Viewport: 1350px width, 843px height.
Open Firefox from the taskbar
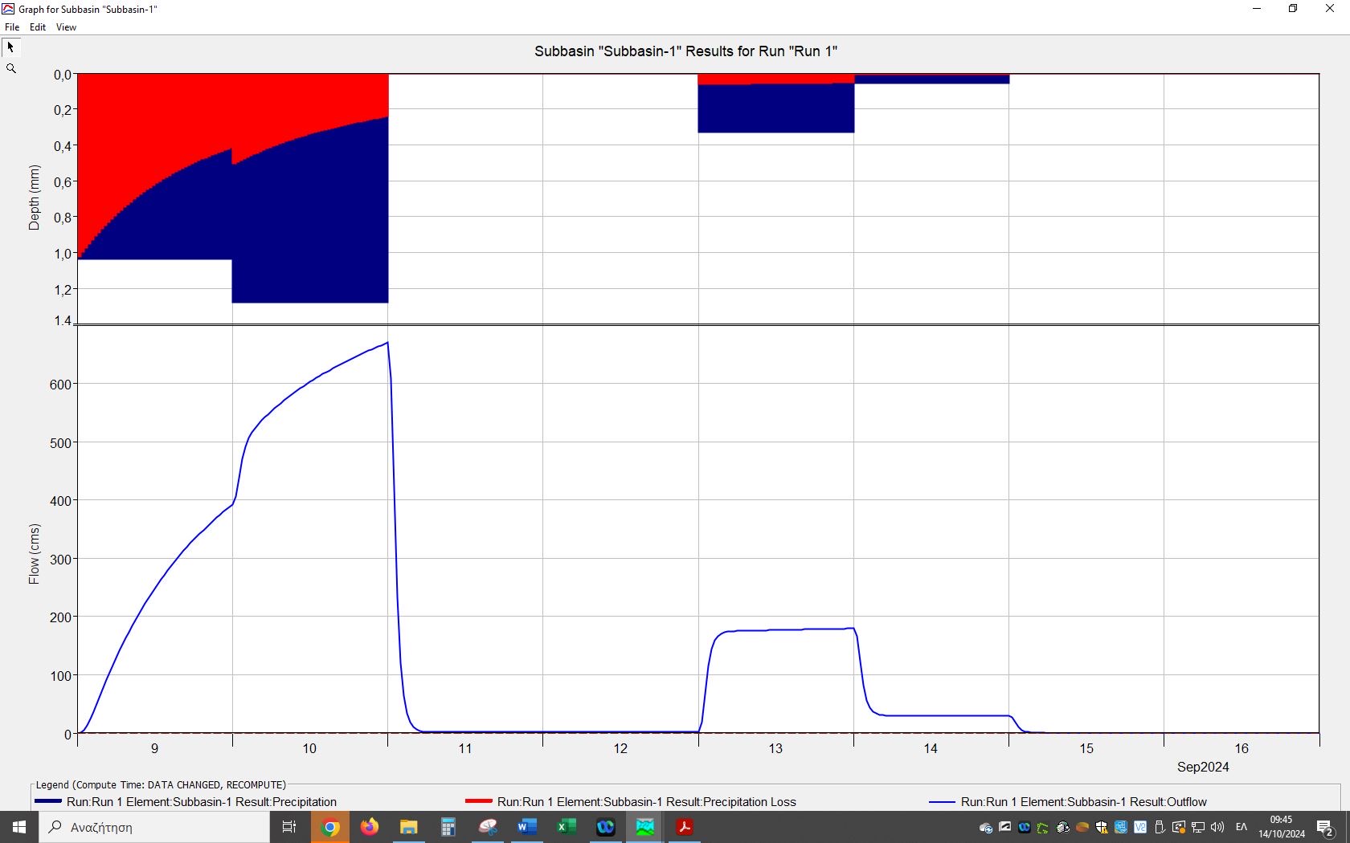coord(370,827)
